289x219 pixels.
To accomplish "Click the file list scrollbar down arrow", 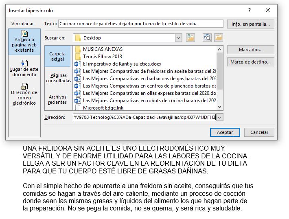I will 220,107.
